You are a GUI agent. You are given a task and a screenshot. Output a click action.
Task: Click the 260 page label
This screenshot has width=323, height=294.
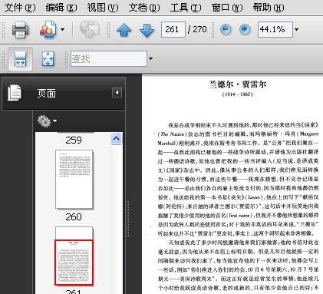(x=74, y=217)
